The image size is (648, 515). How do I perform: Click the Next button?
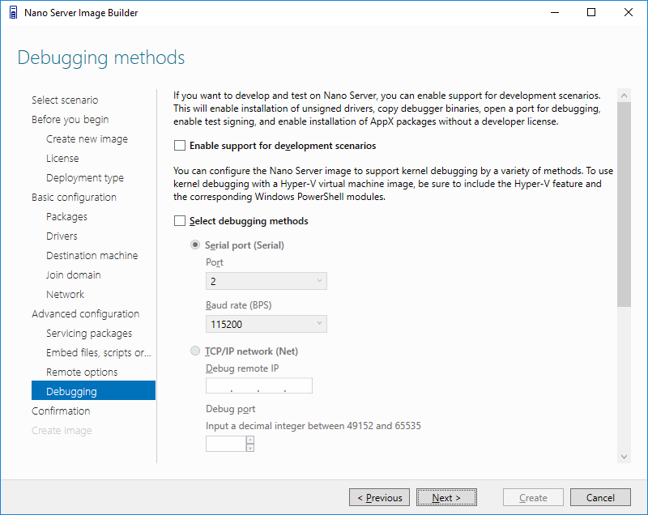446,497
